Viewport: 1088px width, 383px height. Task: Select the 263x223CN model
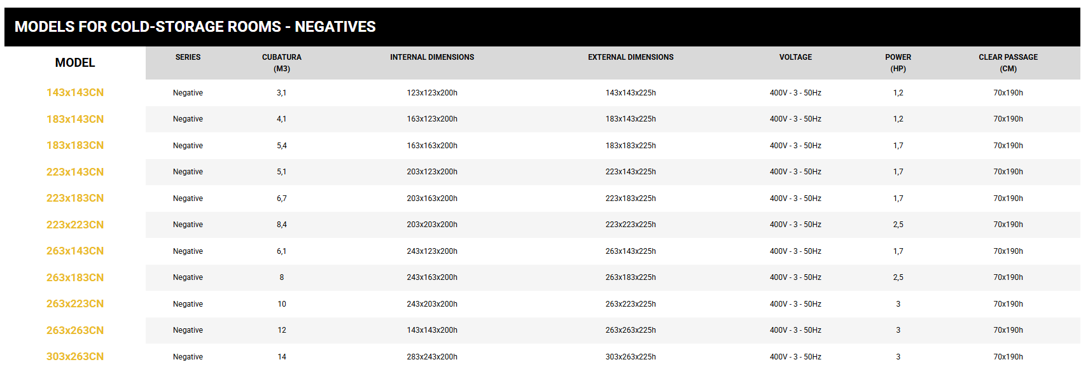[75, 304]
